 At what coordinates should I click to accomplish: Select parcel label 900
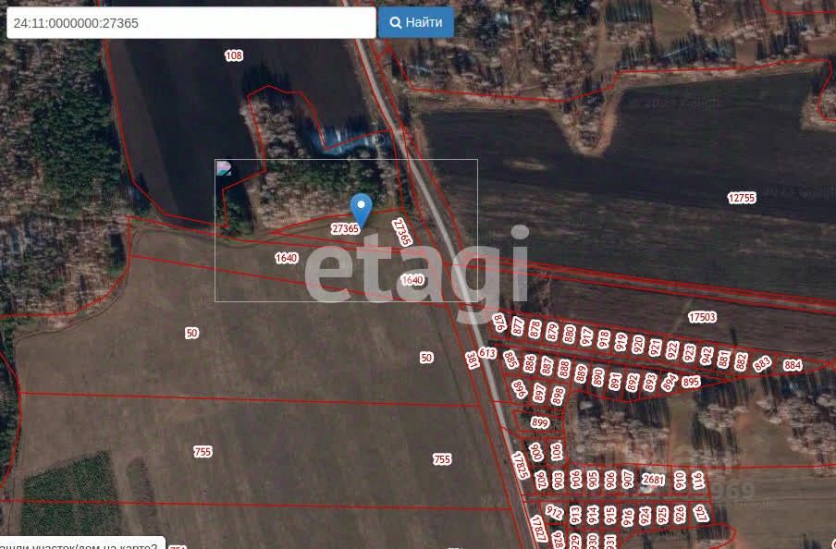(x=536, y=452)
